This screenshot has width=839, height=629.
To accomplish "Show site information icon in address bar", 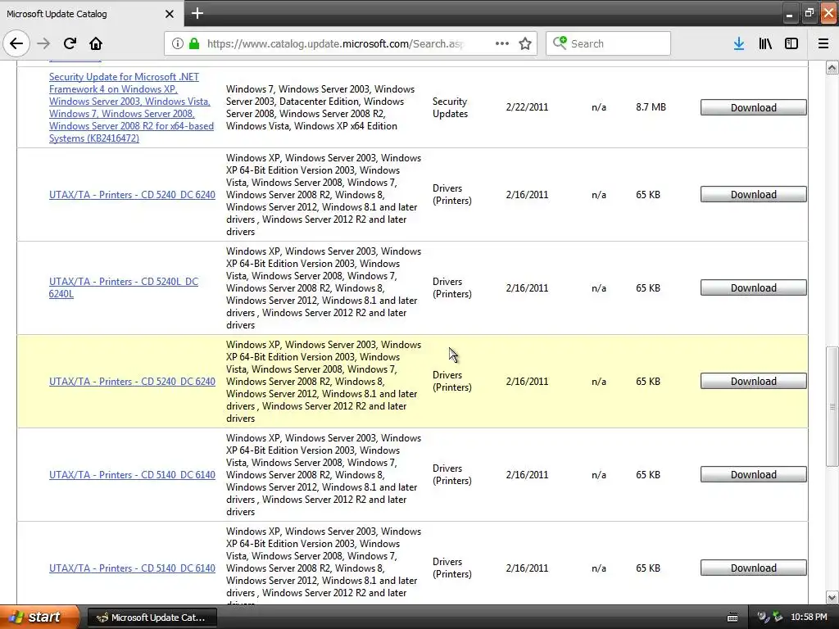I will click(178, 43).
